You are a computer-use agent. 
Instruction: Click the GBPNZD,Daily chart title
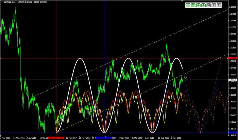tap(11, 2)
